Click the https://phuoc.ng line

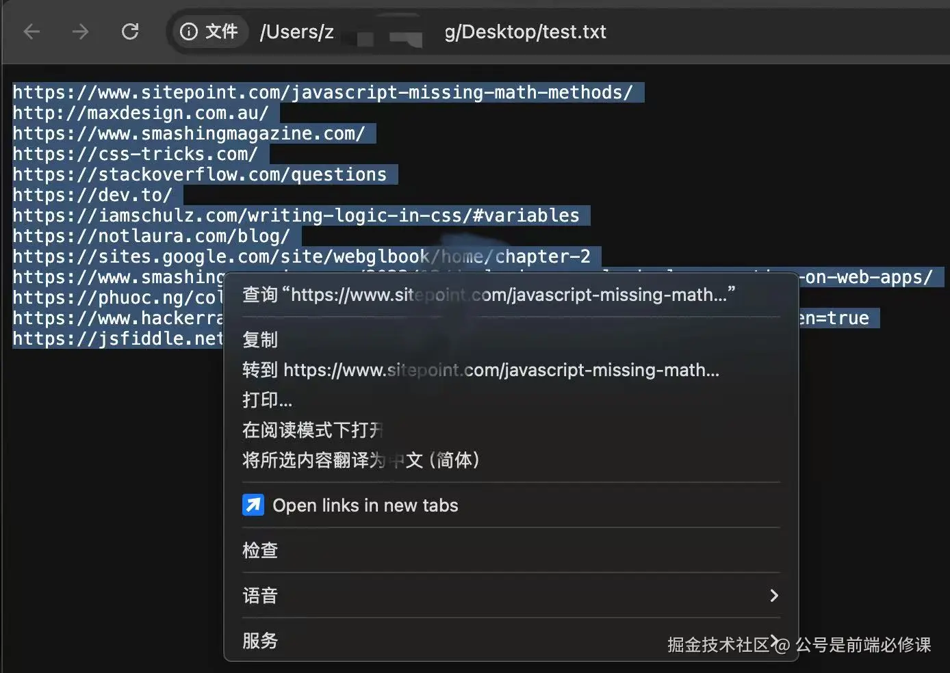coord(118,298)
